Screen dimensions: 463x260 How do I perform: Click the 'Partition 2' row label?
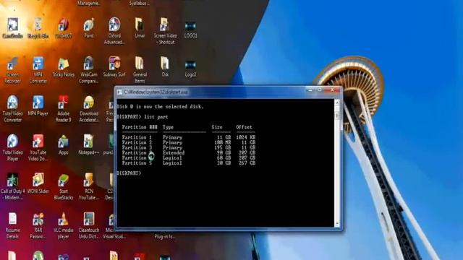137,142
